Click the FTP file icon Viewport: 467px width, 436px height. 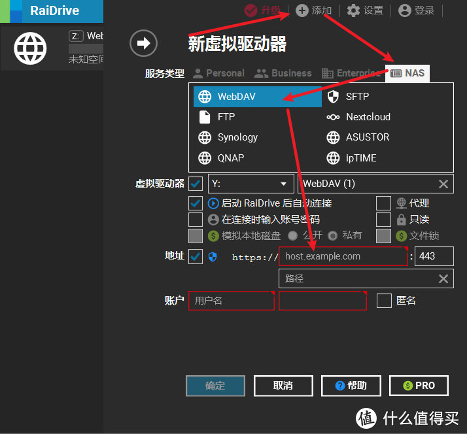(x=205, y=117)
